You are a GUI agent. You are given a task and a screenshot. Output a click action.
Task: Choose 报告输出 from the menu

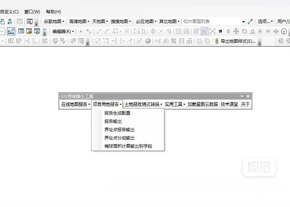128,121
